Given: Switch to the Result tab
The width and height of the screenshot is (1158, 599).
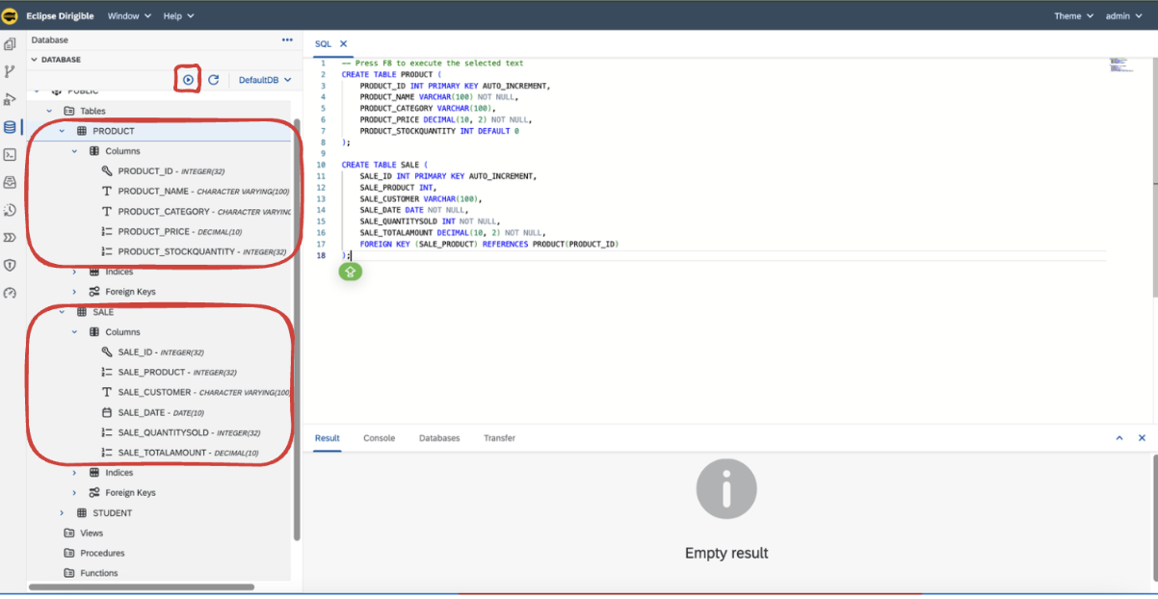Looking at the screenshot, I should click(328, 438).
